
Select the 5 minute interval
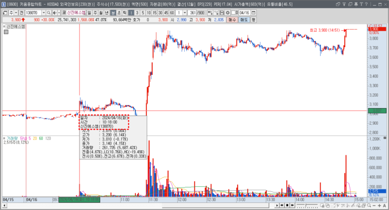tap(143, 13)
